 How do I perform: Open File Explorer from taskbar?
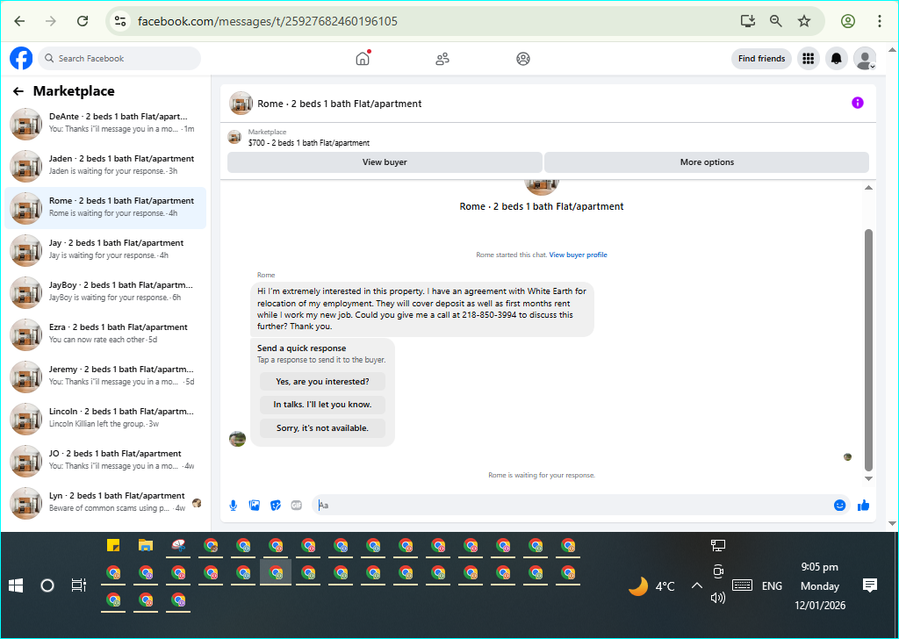tap(146, 546)
